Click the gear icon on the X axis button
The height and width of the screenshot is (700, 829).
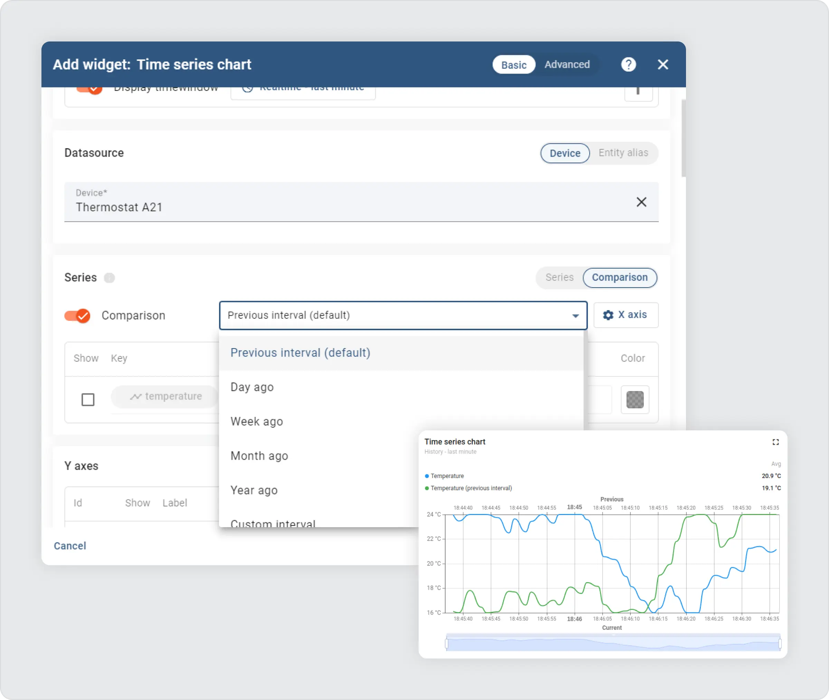point(609,315)
